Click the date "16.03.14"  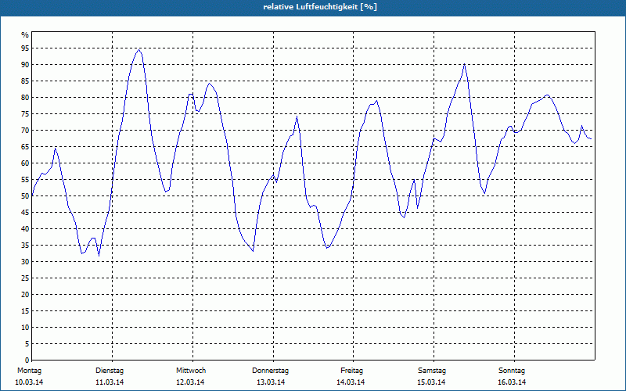(512, 382)
